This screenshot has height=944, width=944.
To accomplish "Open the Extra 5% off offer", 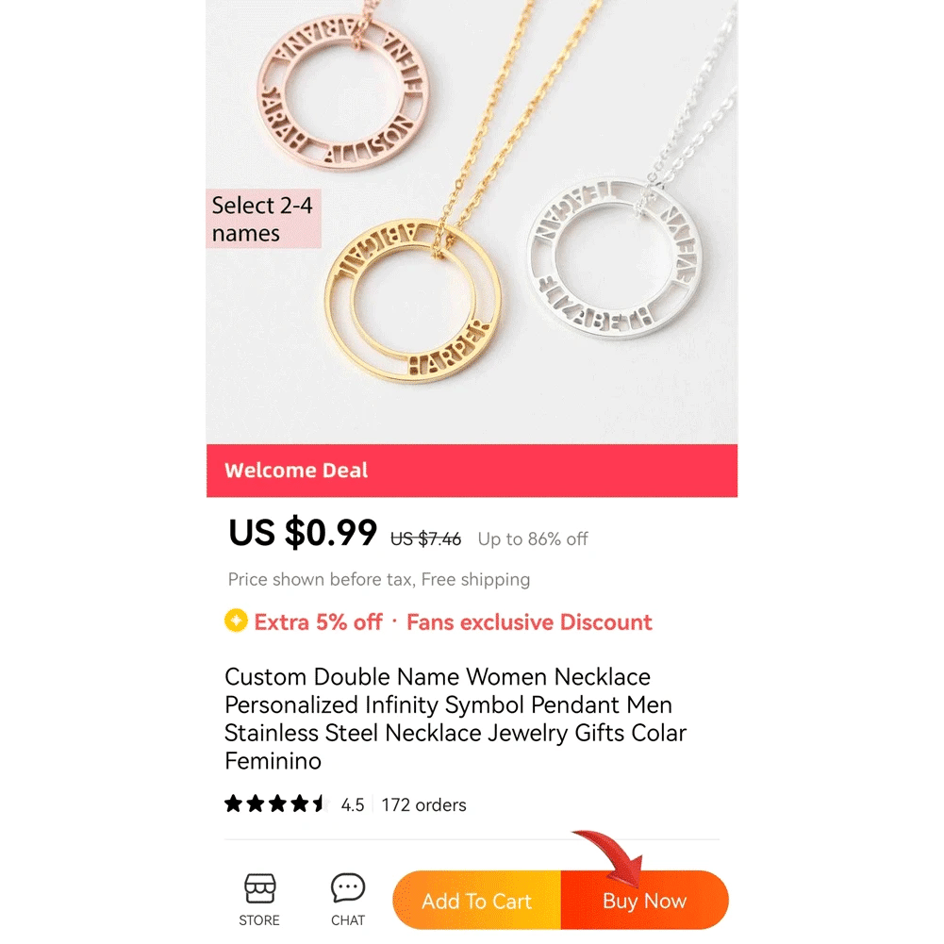I will click(318, 621).
